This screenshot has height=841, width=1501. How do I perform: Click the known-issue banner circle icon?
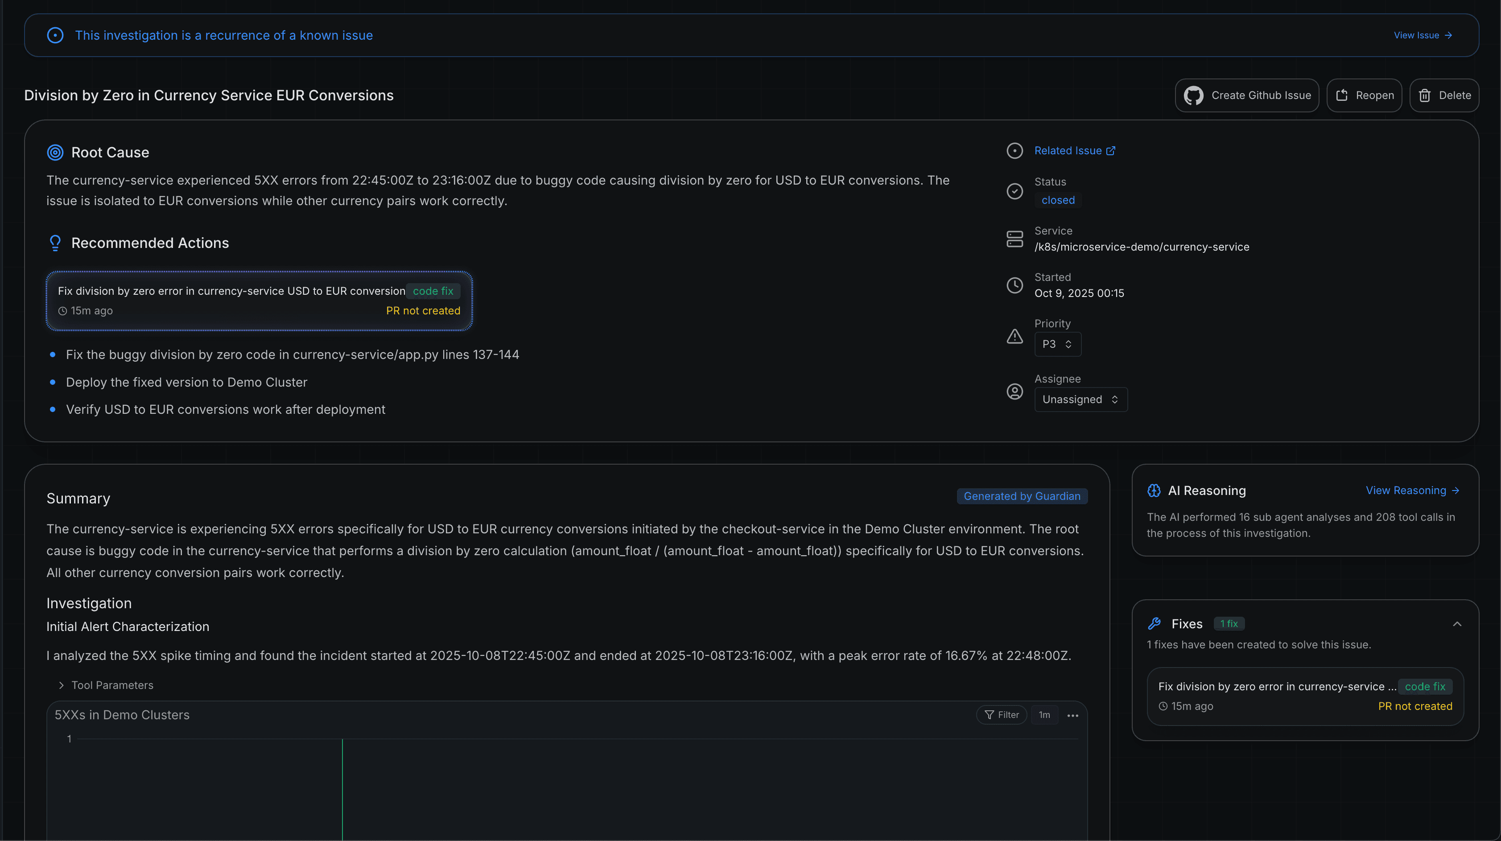(55, 36)
